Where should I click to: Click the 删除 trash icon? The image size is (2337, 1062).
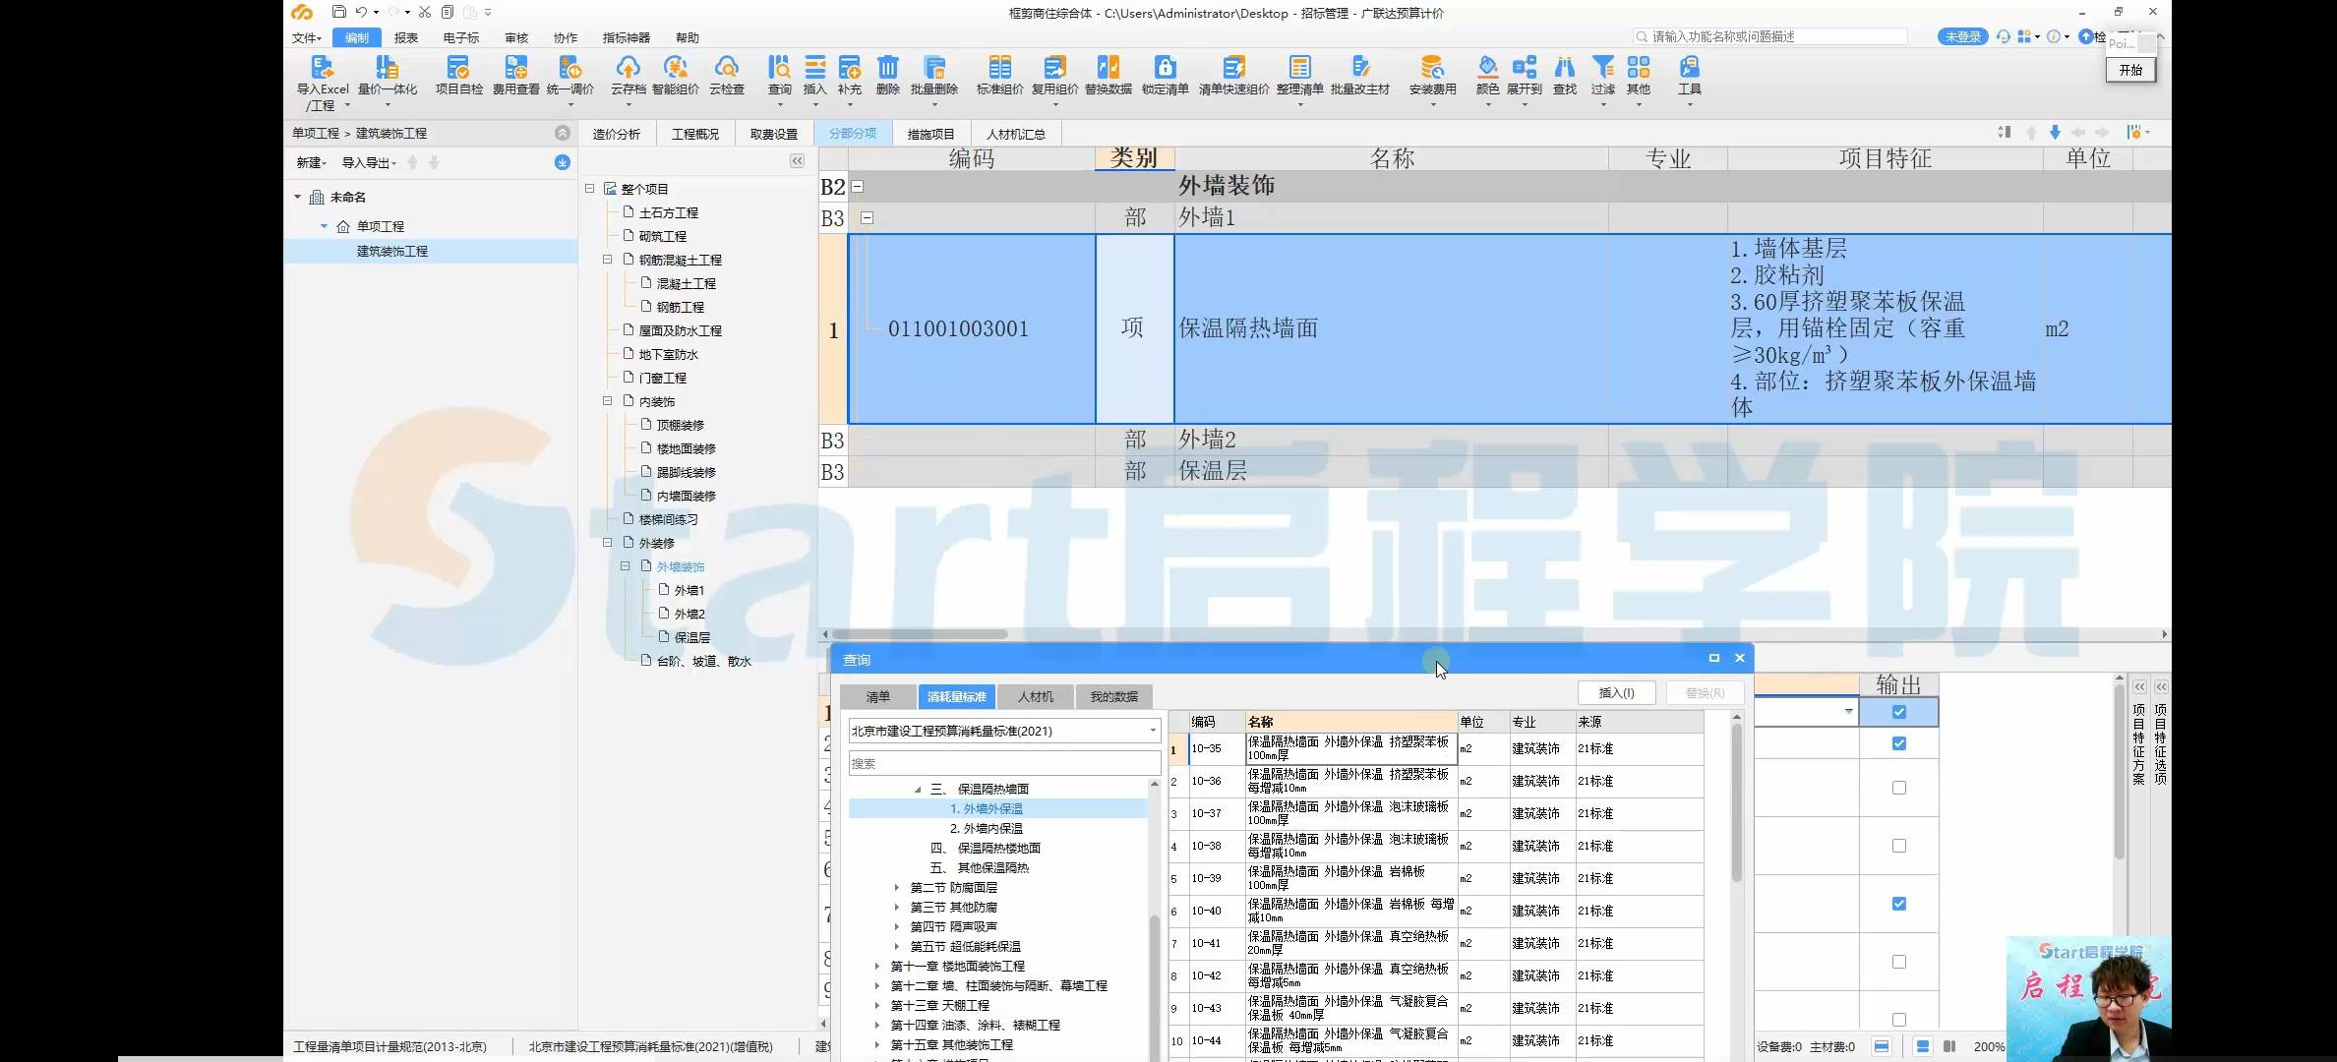[x=887, y=76]
